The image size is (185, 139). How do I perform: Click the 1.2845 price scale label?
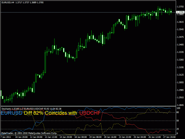click(180, 105)
